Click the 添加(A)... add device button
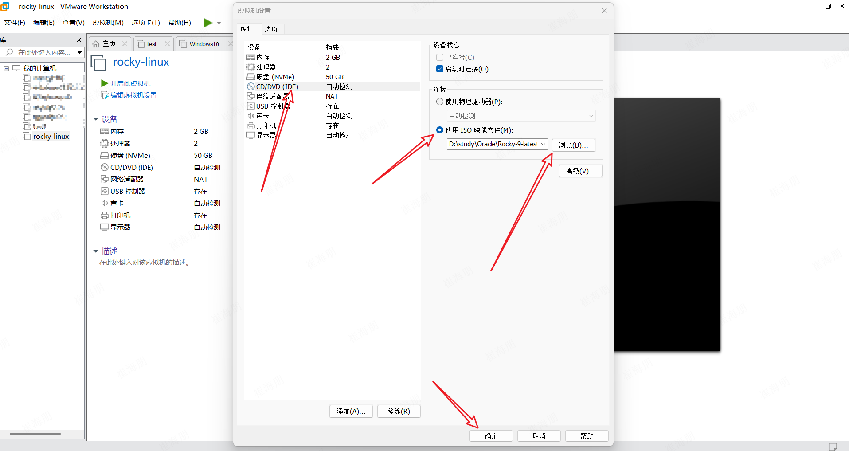The width and height of the screenshot is (849, 451). (351, 411)
